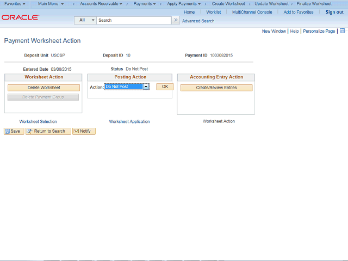This screenshot has width=348, height=261.
Task: Click the Status value Do Not Post
Action: (x=136, y=69)
